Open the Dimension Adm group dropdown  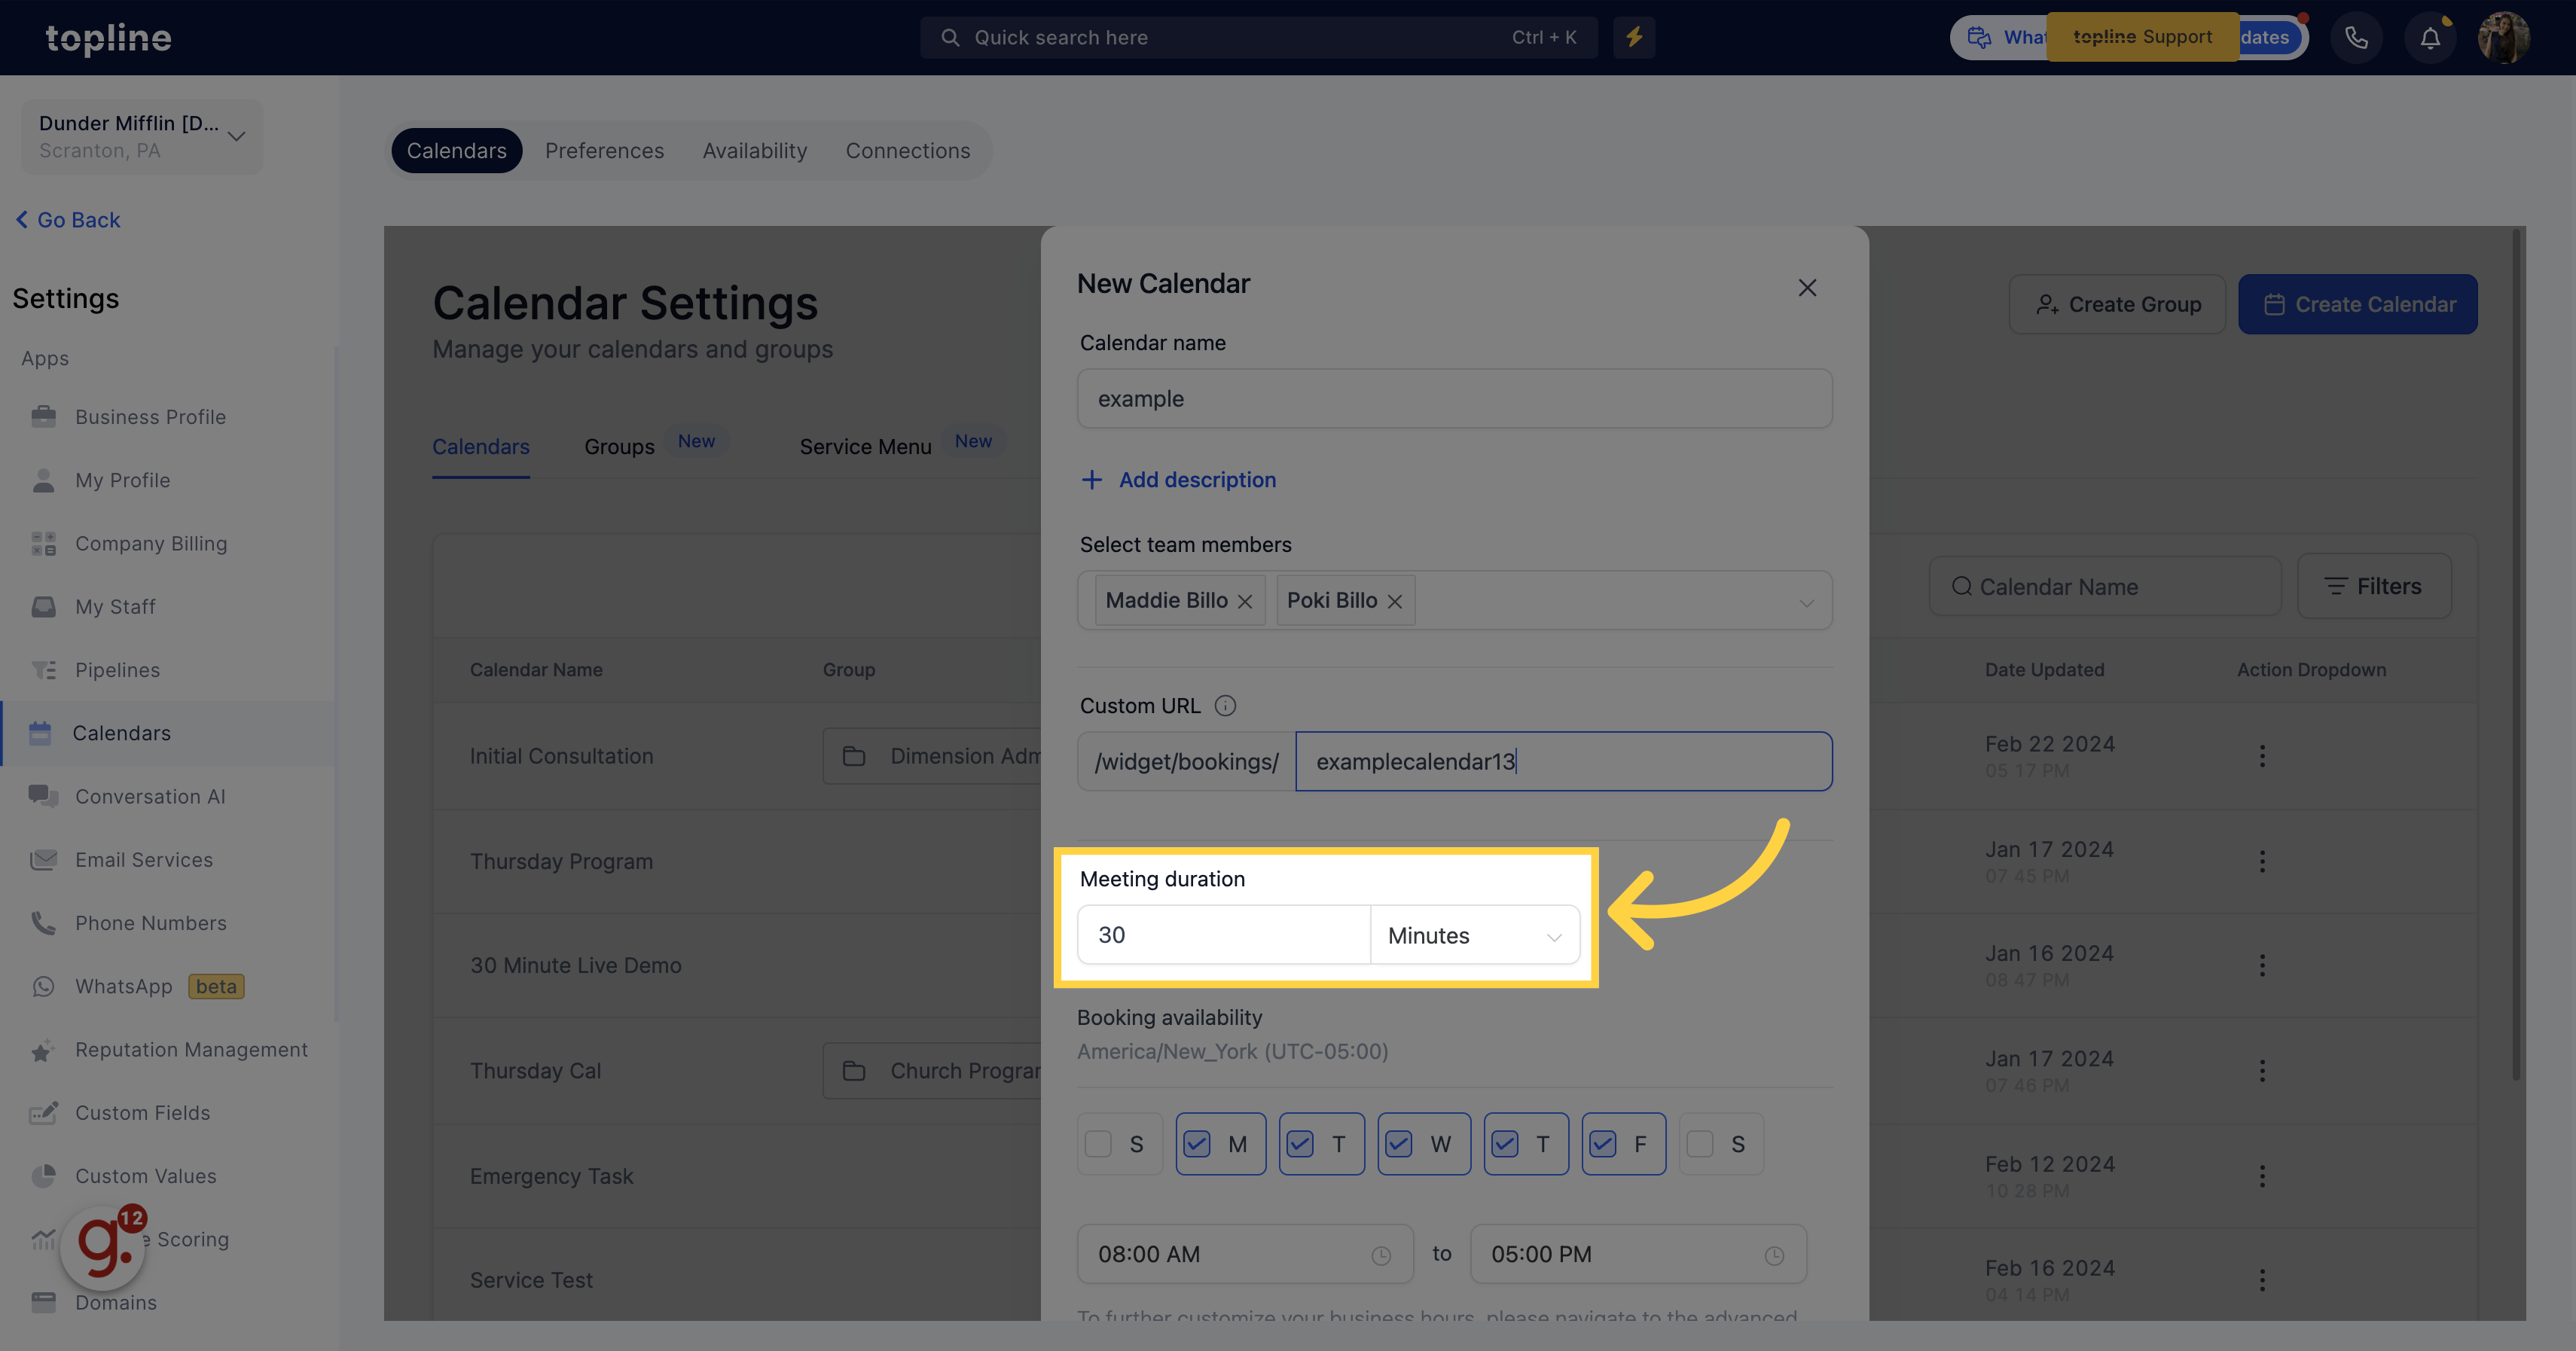coord(932,756)
